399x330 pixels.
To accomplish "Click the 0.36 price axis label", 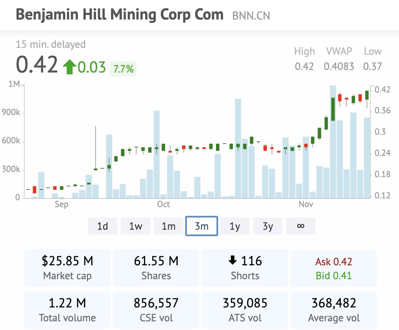I will tap(382, 111).
